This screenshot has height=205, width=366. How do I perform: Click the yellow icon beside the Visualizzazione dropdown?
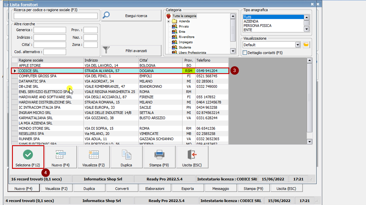[306, 45]
